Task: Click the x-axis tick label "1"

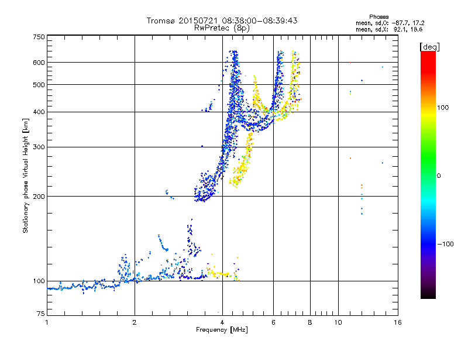Action: pyautogui.click(x=47, y=322)
